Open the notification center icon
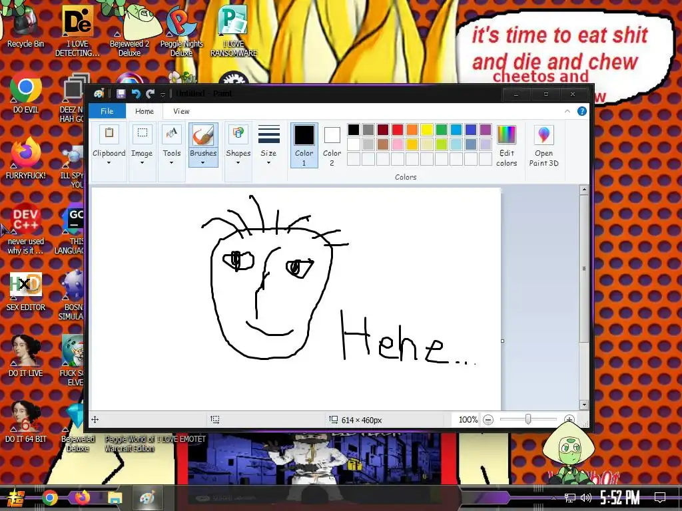The height and width of the screenshot is (511, 682). coord(660,498)
